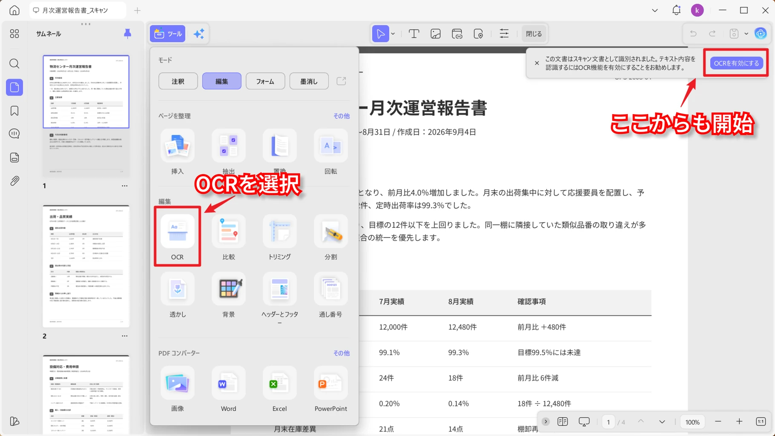
Task: Open the attachments paperclip panel
Action: coord(14,181)
